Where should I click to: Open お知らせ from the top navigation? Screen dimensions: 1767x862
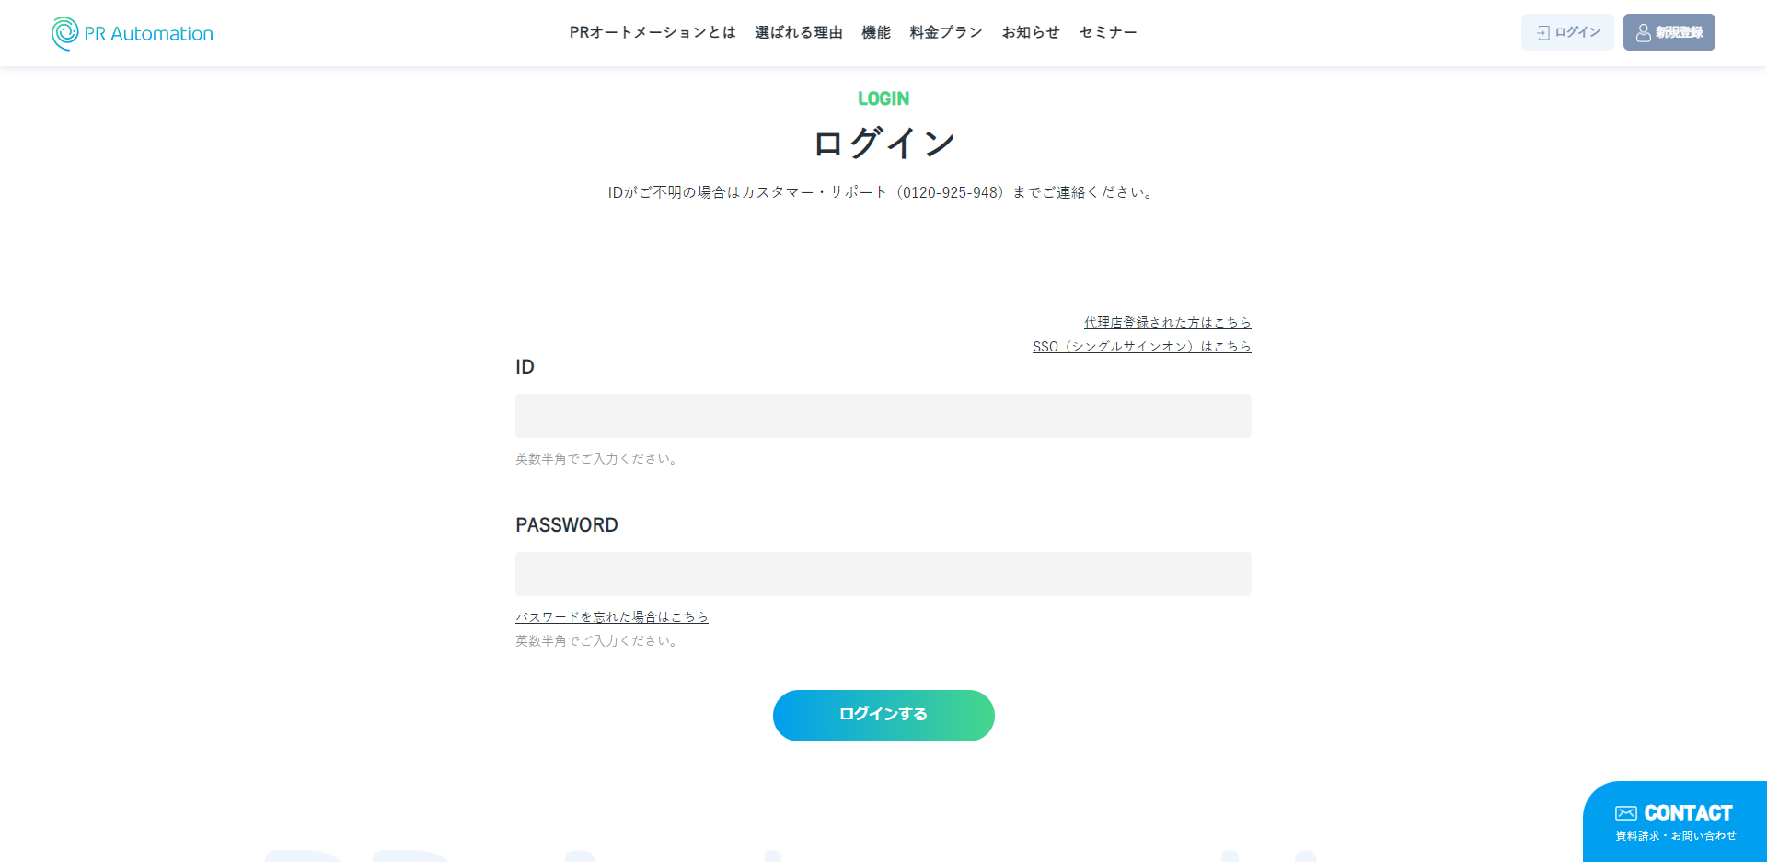pos(1031,32)
